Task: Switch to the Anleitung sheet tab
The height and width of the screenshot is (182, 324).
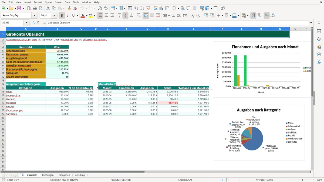Action: (x=80, y=175)
